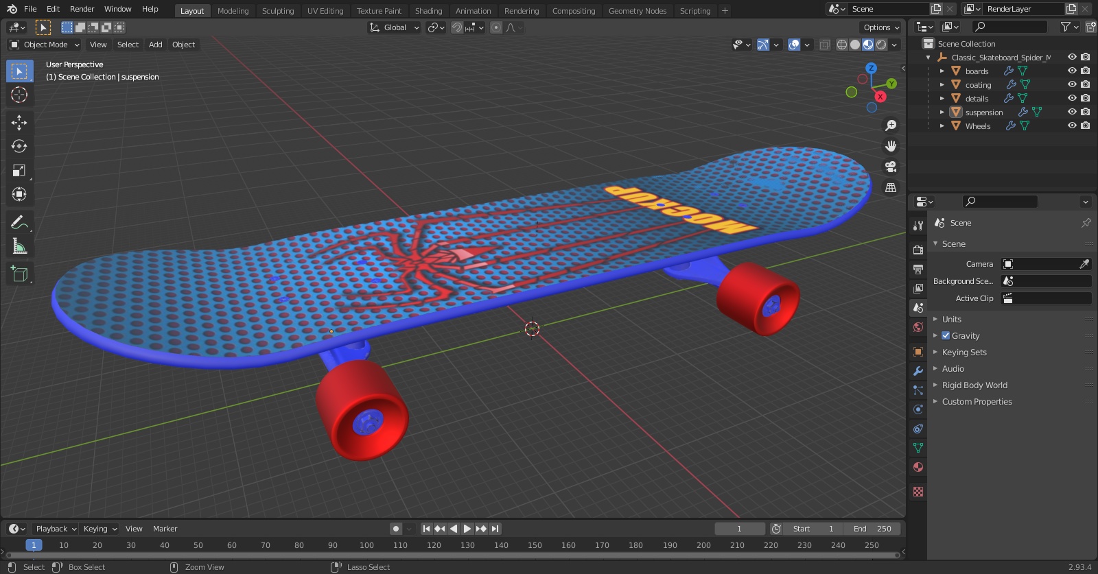
Task: Switch to rendered shading mode
Action: [881, 45]
